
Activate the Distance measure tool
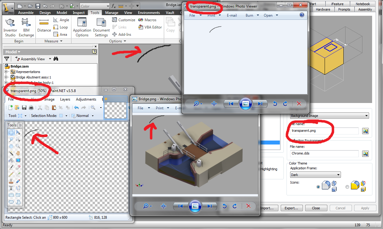pos(44,26)
